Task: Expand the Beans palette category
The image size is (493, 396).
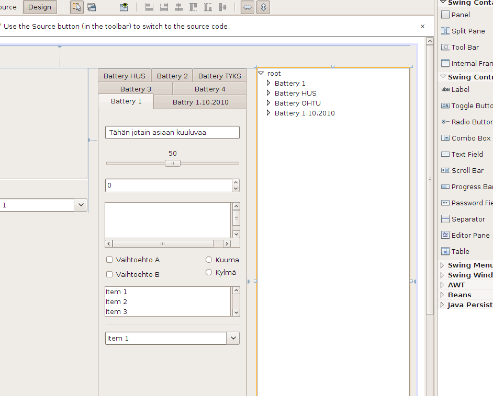Action: pyautogui.click(x=442, y=295)
